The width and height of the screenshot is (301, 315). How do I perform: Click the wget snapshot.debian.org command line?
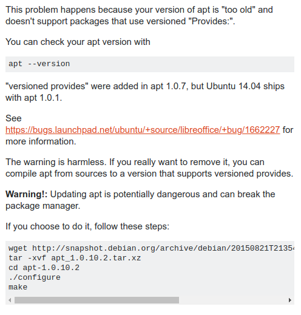point(151,248)
